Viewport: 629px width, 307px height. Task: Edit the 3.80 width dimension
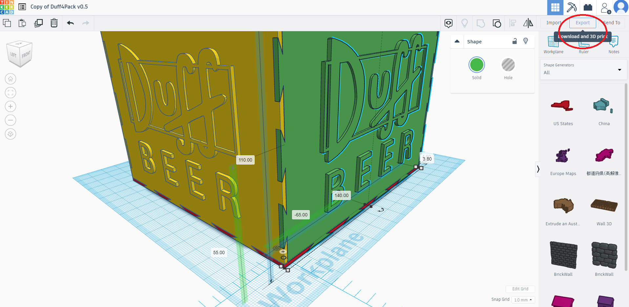pos(427,159)
